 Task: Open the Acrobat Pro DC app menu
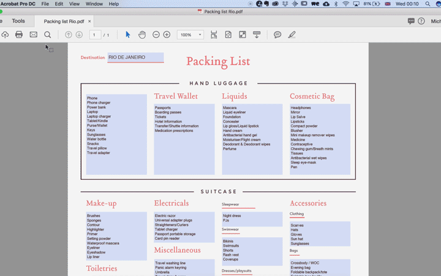pos(18,4)
